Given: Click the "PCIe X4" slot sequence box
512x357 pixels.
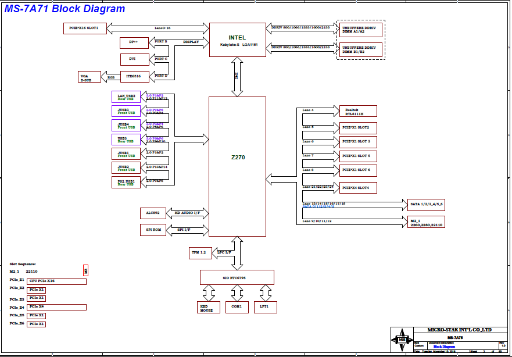Looking at the screenshot, I should [56, 308].
